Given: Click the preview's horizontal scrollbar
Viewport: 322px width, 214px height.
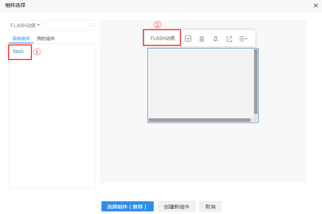Looking at the screenshot, I should coord(200,120).
